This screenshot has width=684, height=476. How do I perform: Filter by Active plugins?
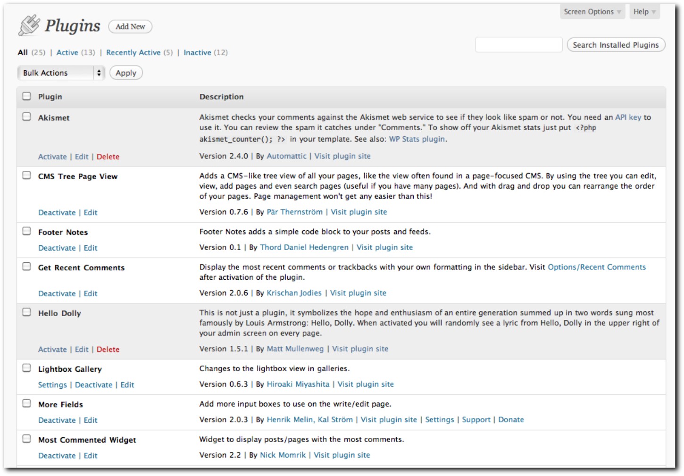point(67,52)
